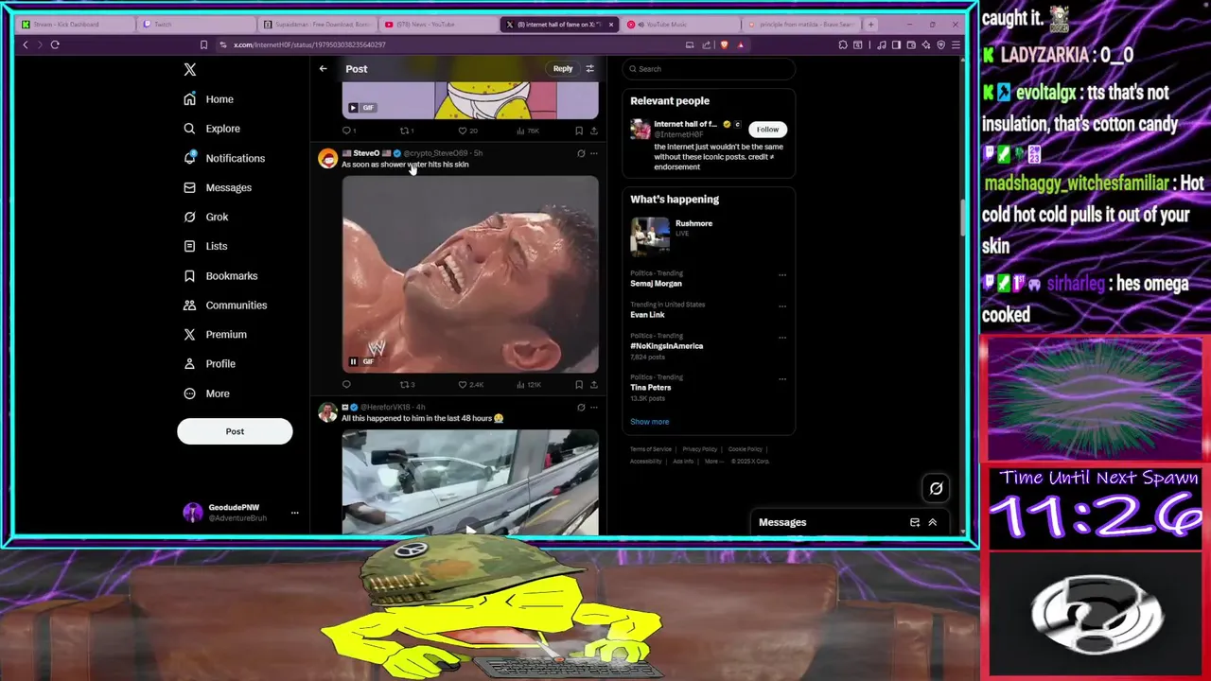
Task: Click Show more under What's happening
Action: tap(650, 422)
